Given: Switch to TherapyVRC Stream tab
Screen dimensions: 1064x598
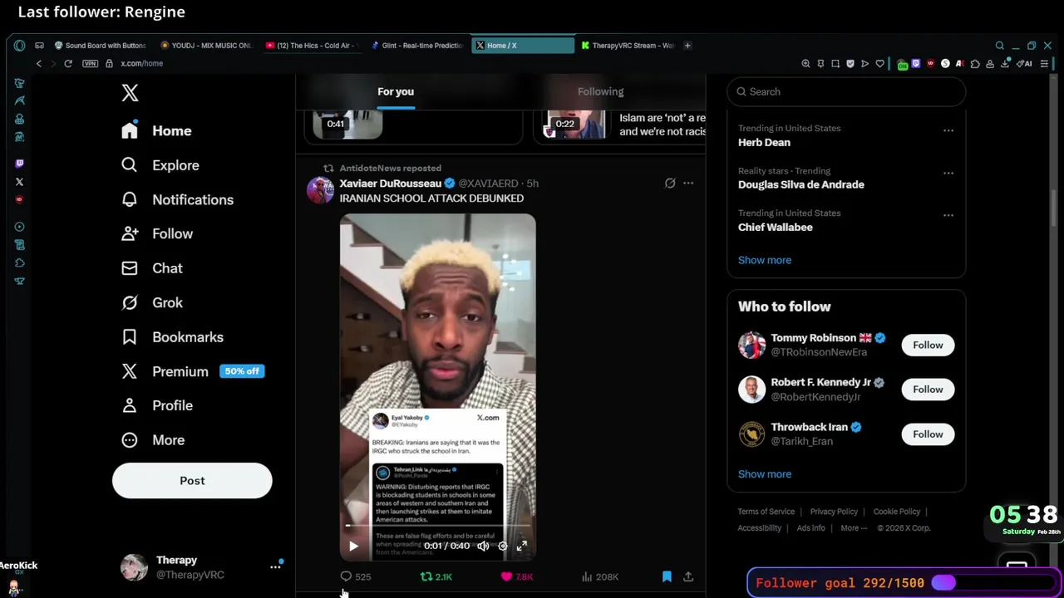Looking at the screenshot, I should point(628,46).
